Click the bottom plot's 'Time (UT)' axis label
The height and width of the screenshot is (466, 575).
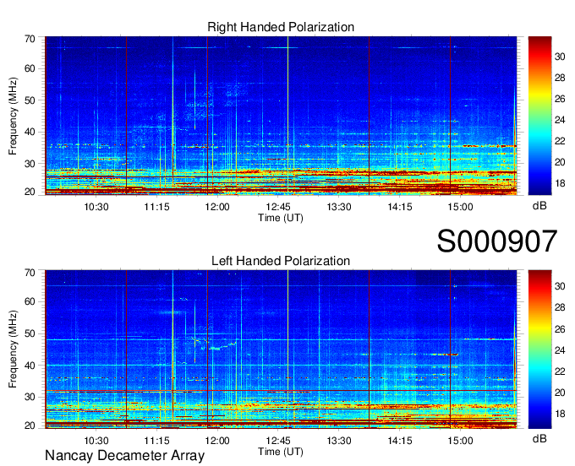pyautogui.click(x=281, y=452)
